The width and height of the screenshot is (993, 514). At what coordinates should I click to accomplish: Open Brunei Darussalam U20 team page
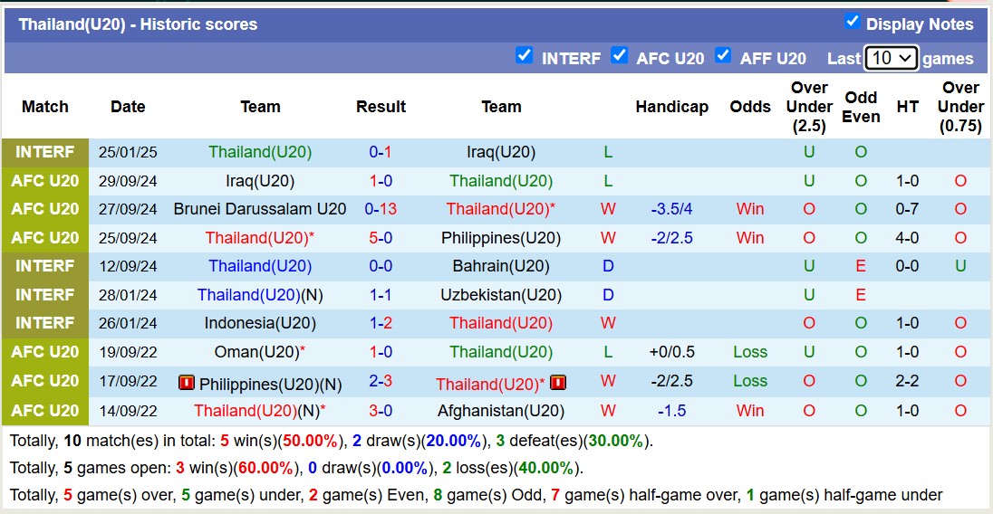[260, 209]
